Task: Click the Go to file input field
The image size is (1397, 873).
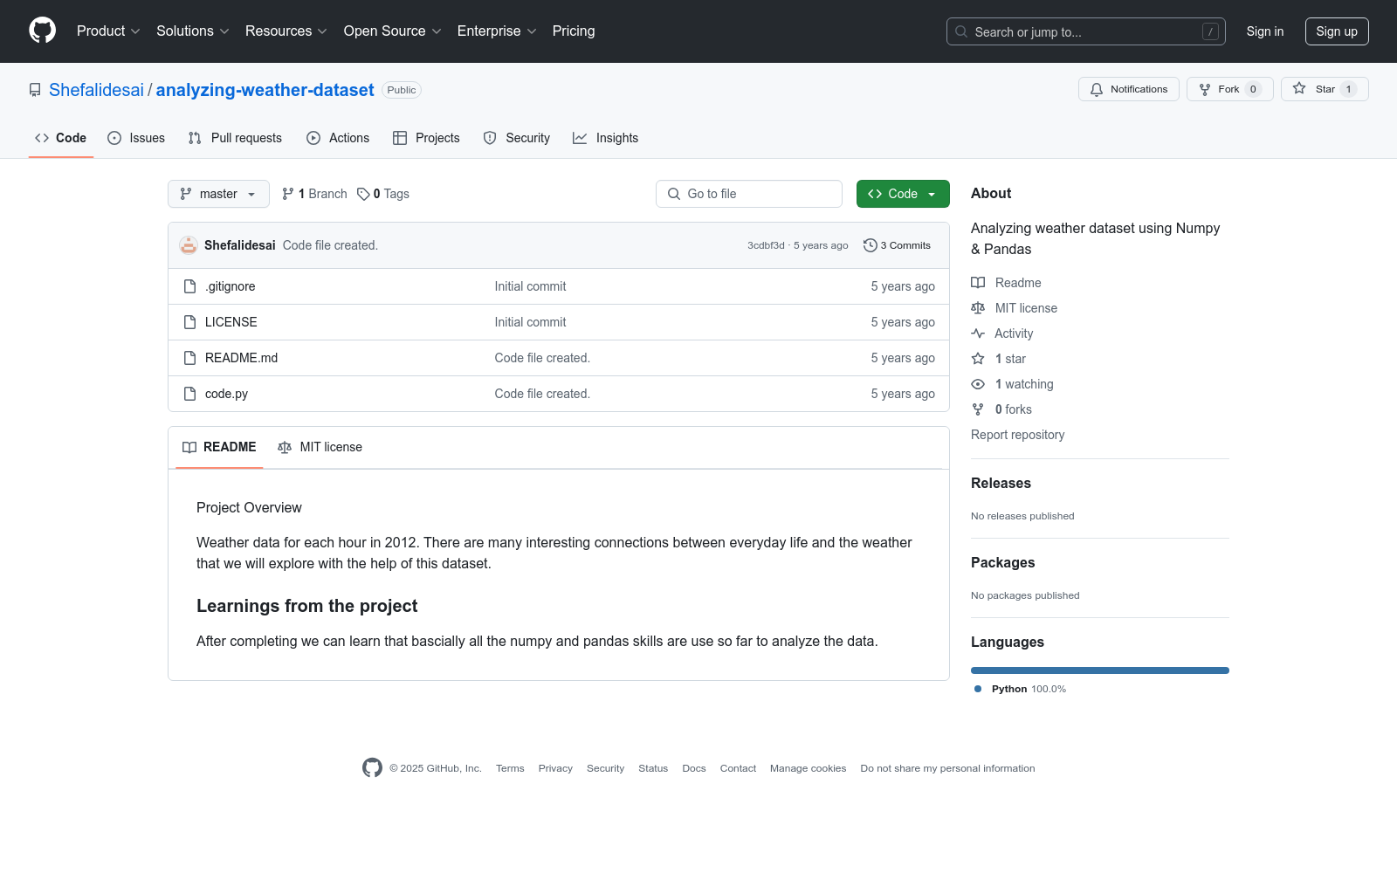Action: coord(749,194)
